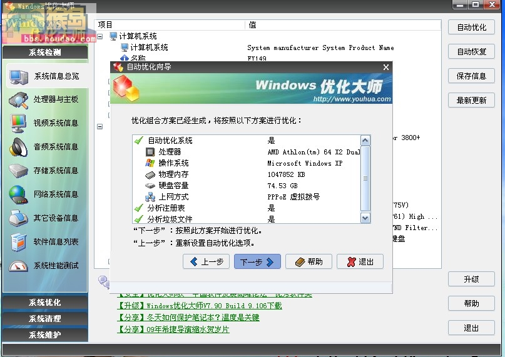Close the 自动优化向导 dialog
The height and width of the screenshot is (357, 505).
pos(386,67)
